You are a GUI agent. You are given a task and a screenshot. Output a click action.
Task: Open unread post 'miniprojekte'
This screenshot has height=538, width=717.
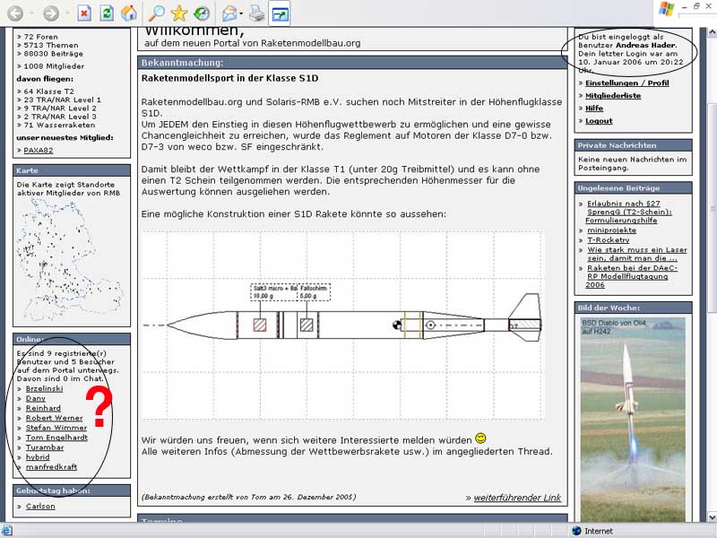[611, 230]
